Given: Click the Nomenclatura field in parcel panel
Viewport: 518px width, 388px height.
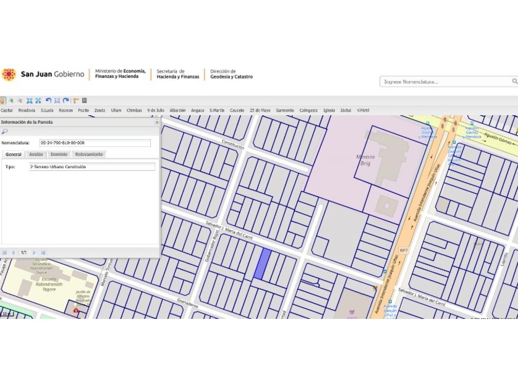Looking at the screenshot, I should click(95, 143).
